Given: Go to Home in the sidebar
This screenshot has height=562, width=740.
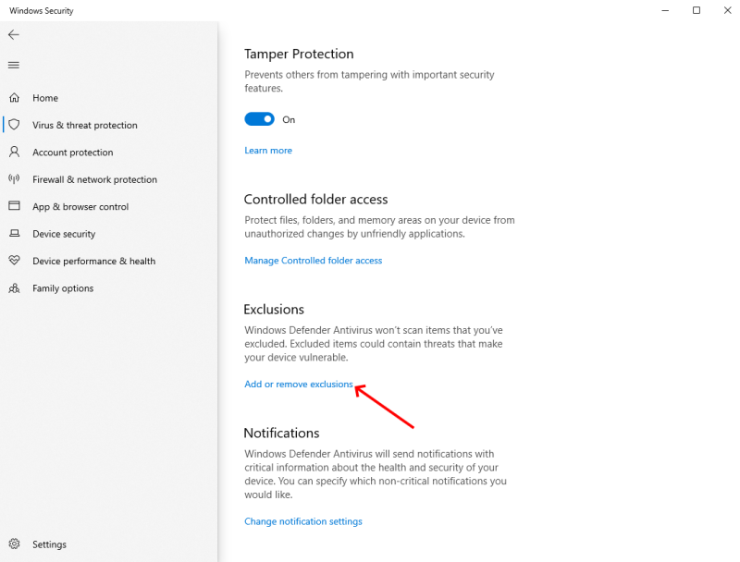Looking at the screenshot, I should point(45,98).
